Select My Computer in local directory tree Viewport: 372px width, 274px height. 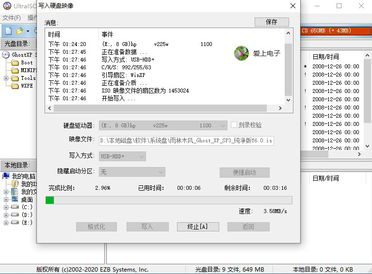[23, 176]
